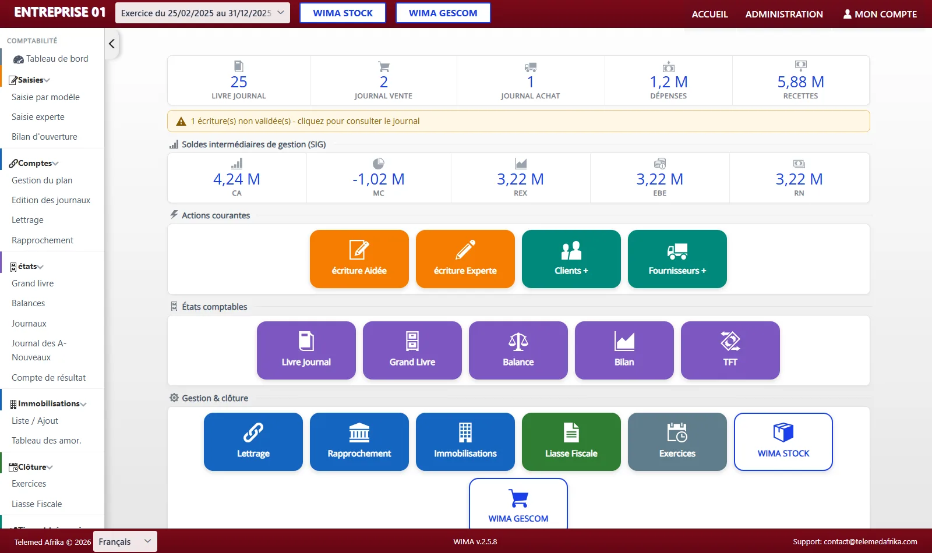Open Grand livre in the sidebar
This screenshot has width=932, height=553.
click(33, 283)
